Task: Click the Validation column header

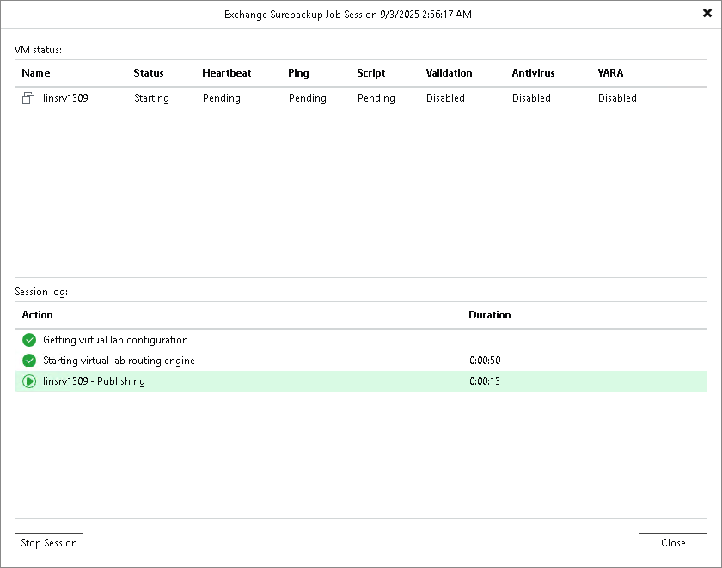Action: (449, 73)
